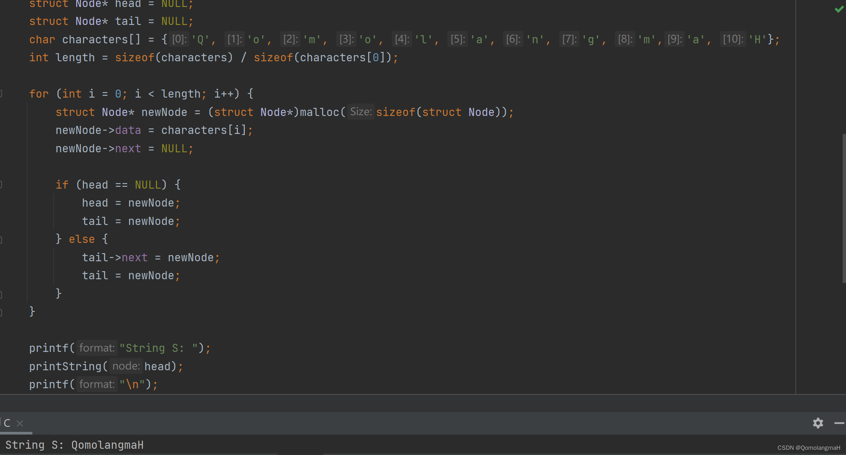Click next field in newNode->next line

[128, 149]
